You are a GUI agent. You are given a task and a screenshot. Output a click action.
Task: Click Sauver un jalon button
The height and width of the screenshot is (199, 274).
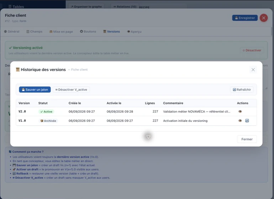tap(35, 90)
